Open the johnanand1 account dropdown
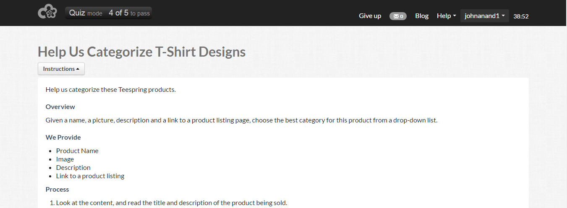Viewport: 567px width, 208px height. 485,16
